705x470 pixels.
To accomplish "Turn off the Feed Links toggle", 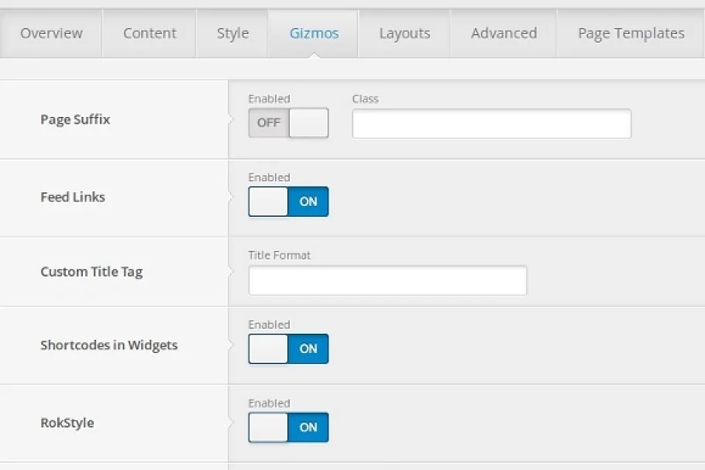I will tap(288, 201).
